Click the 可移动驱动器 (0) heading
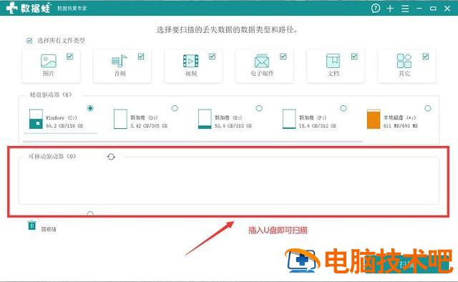Viewport: 458px width, 282px height. coord(52,156)
